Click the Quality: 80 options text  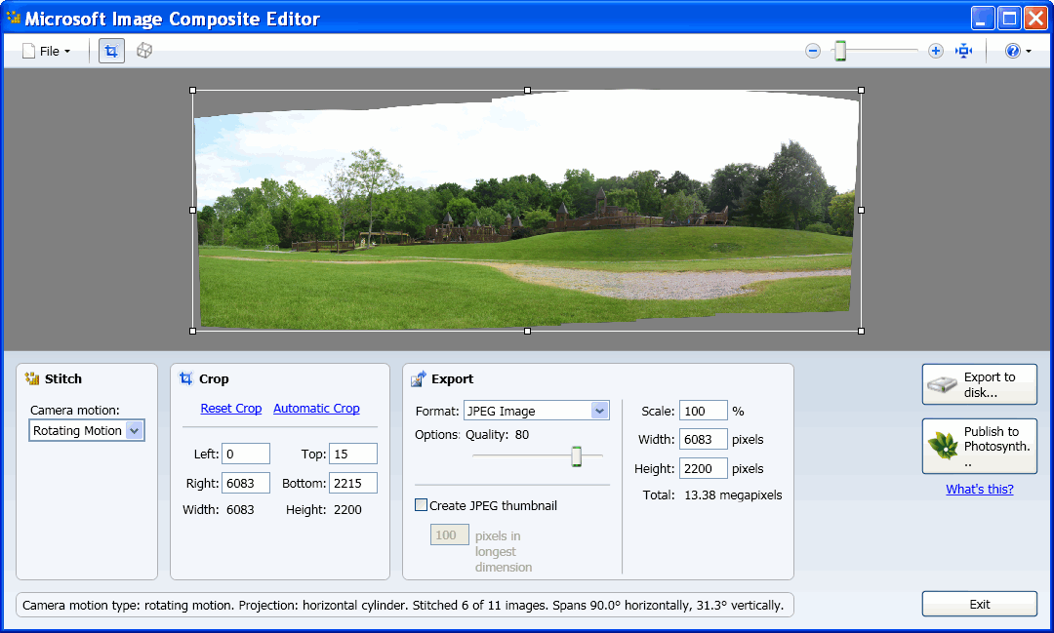point(497,435)
